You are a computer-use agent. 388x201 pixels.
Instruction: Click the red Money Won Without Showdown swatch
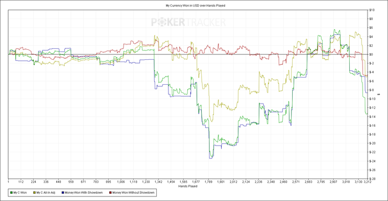pos(110,193)
